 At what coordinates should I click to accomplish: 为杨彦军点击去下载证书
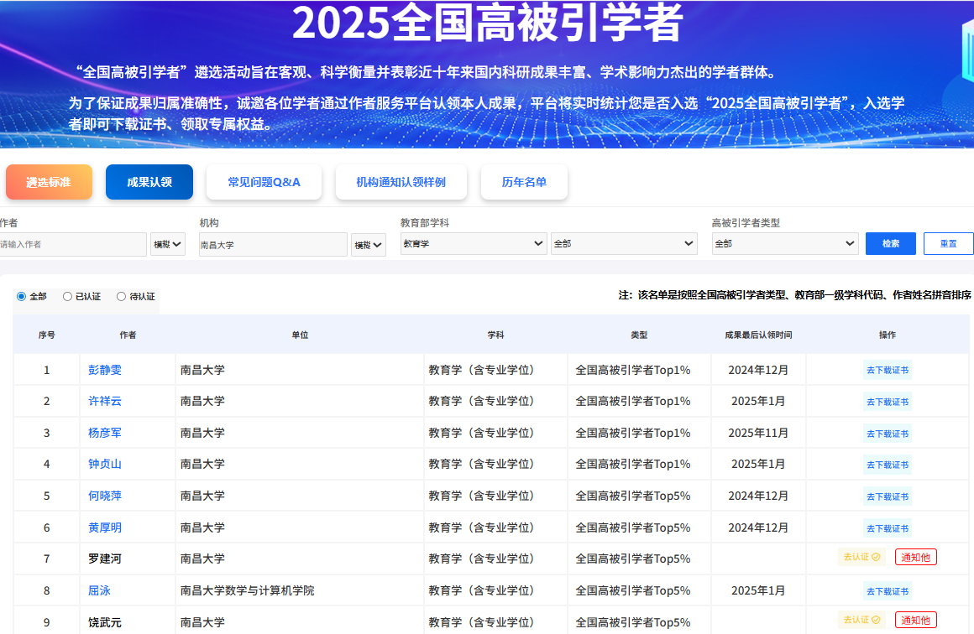(x=888, y=432)
